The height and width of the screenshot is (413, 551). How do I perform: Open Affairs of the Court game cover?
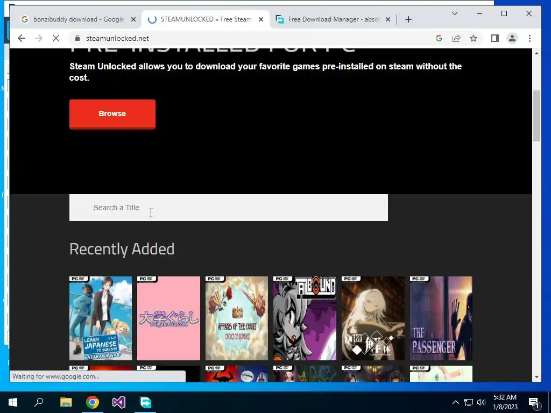(x=237, y=318)
